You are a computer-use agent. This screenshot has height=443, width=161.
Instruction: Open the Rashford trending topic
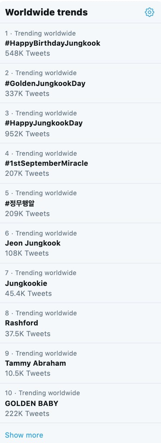point(80,323)
